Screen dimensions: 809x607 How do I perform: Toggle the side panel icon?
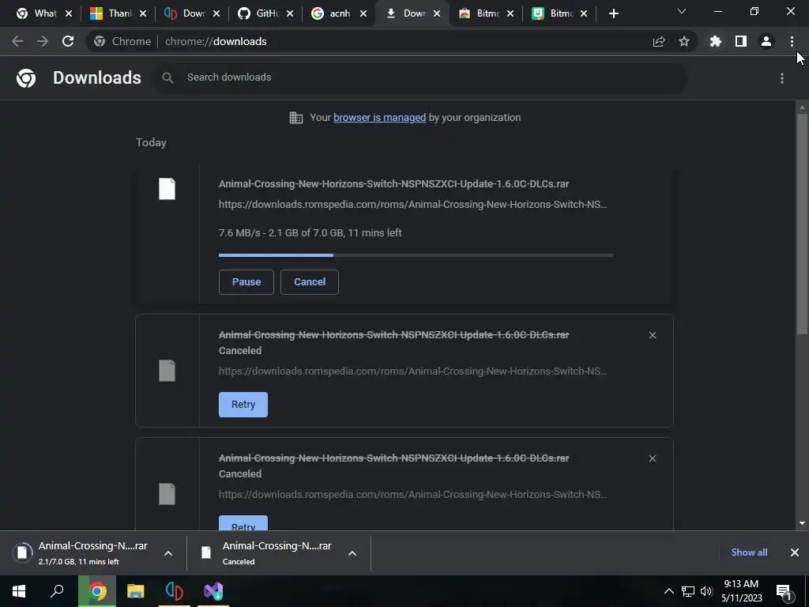[x=741, y=41]
